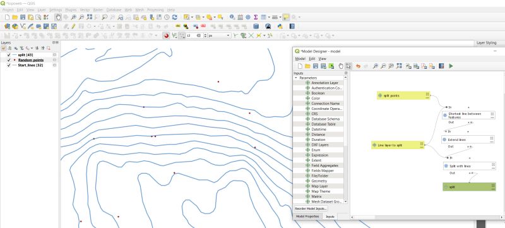The image size is (505, 228).
Task: Collapse the Split with lines algorithm box
Action: (x=493, y=167)
